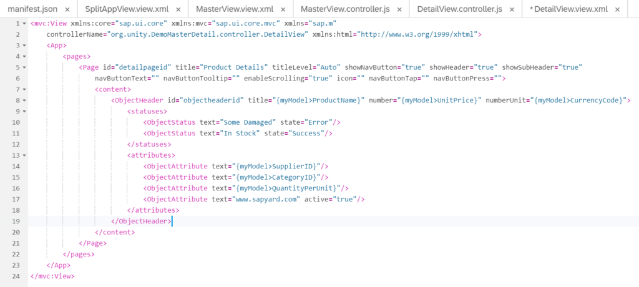Image resolution: width=639 pixels, height=287 pixels.
Task: Close the DetailView.controller.js tab
Action: 512,9
